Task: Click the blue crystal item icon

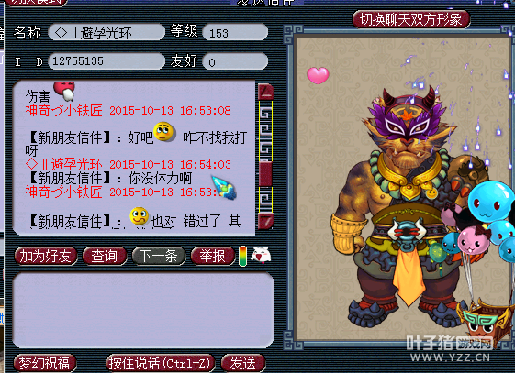Action: coord(224,188)
